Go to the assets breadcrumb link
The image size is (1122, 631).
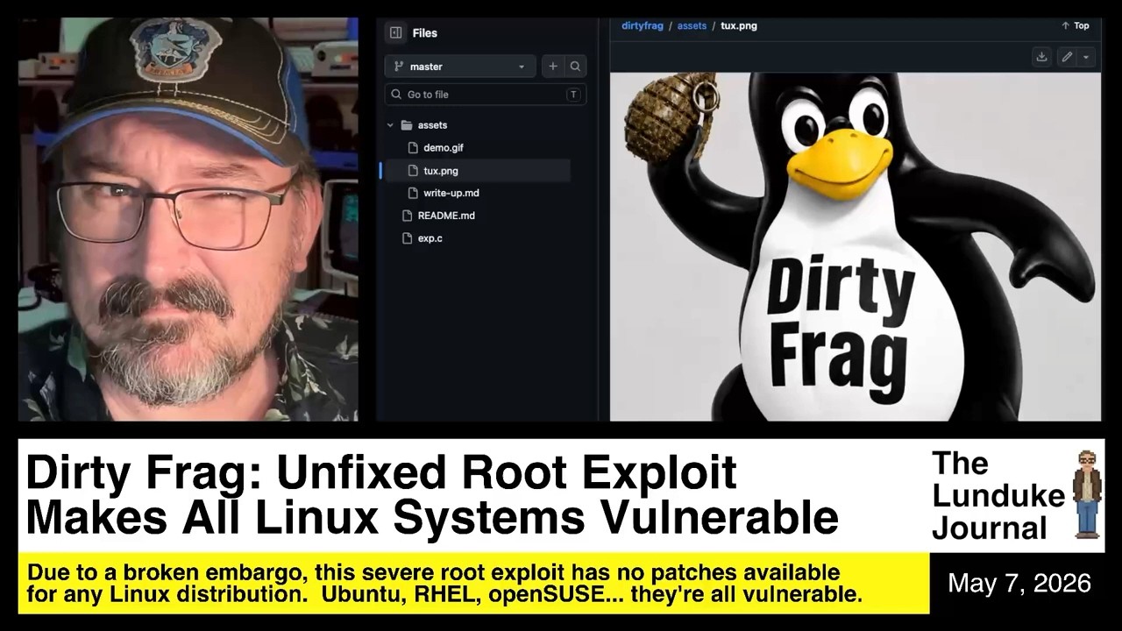tap(692, 25)
